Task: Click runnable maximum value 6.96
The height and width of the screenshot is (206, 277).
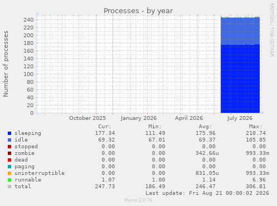Action: tap(259, 180)
